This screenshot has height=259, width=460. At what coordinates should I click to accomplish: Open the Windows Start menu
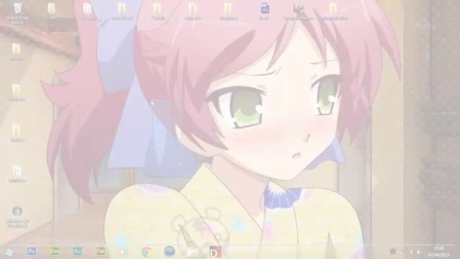tap(9, 252)
